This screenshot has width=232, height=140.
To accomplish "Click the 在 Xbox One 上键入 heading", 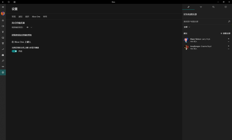I will 21,42.
